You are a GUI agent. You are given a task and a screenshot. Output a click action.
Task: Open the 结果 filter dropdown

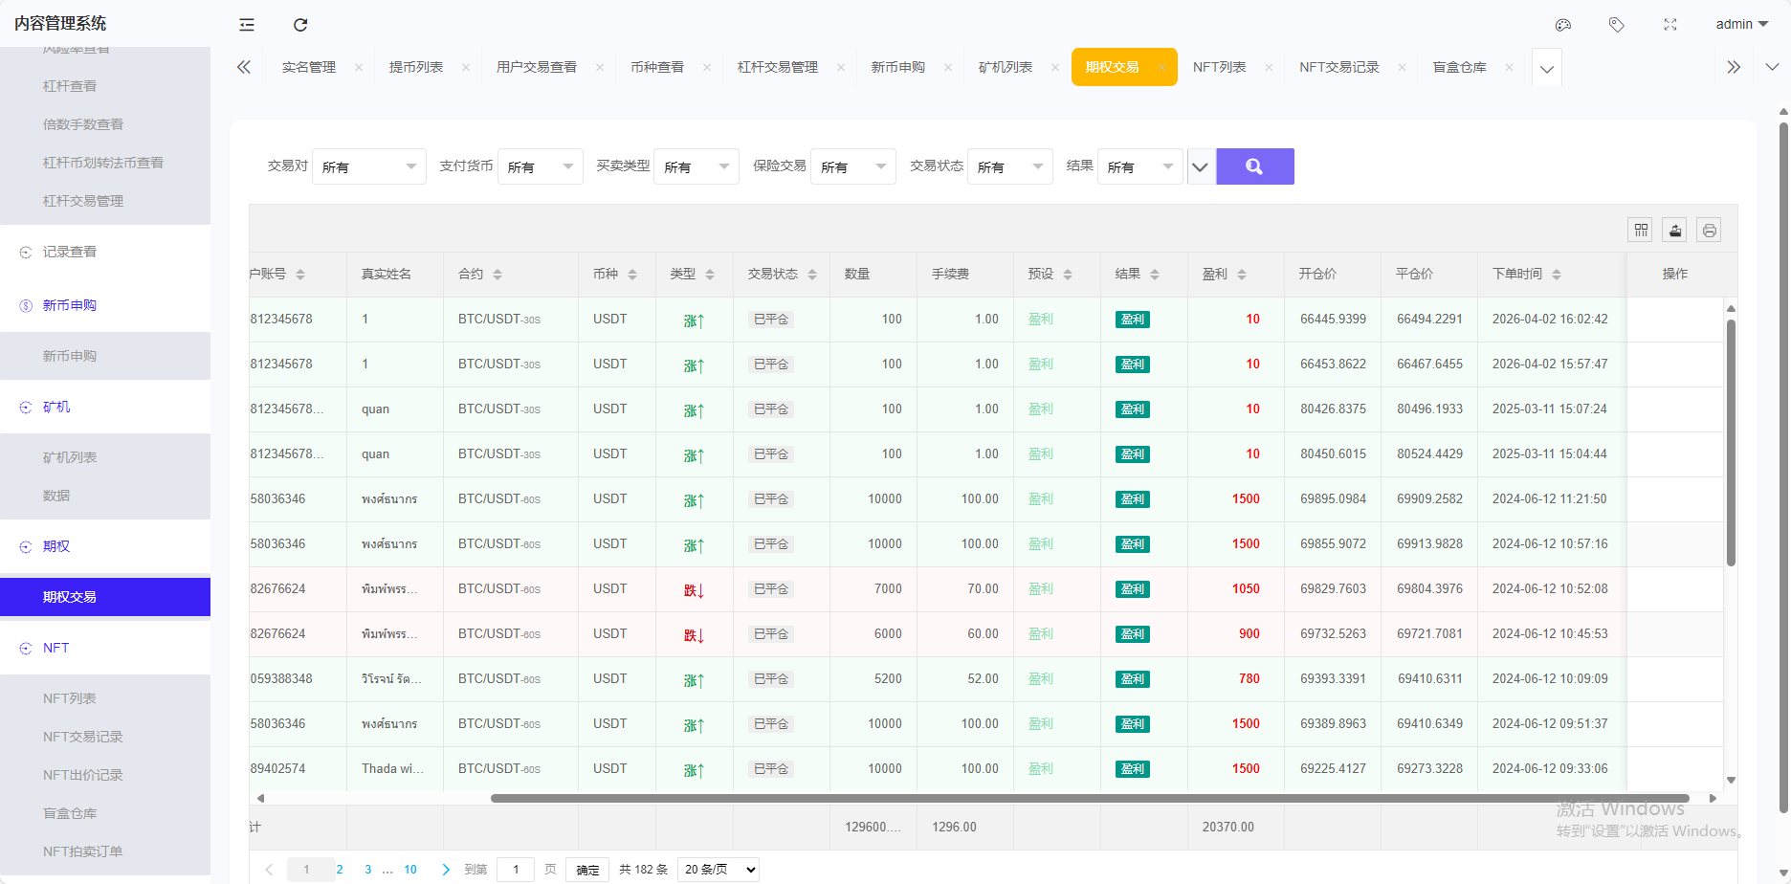(x=1140, y=166)
